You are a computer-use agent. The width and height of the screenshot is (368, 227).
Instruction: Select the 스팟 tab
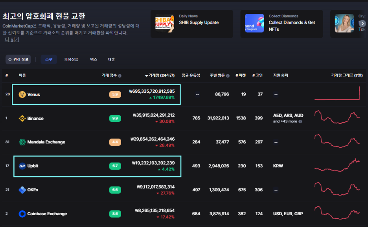coord(49,60)
